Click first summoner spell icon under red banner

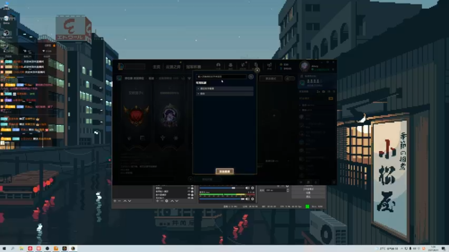[x=130, y=138]
